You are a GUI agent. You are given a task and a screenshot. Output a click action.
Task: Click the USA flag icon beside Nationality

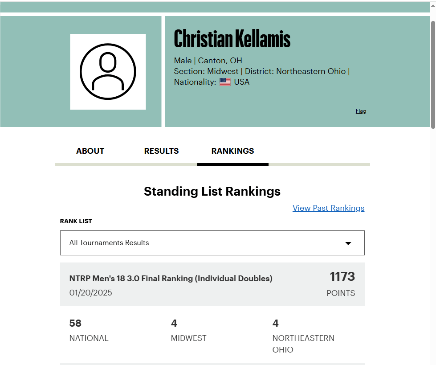(225, 82)
